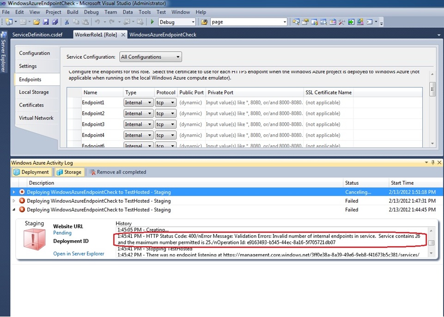The image size is (444, 317).
Task: Click the Find in Files icon
Action: coord(204,22)
